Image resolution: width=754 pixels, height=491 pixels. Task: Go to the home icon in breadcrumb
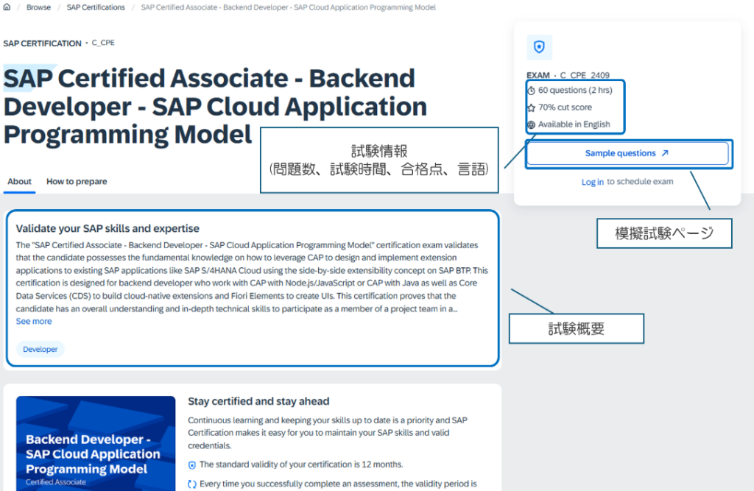(x=7, y=7)
